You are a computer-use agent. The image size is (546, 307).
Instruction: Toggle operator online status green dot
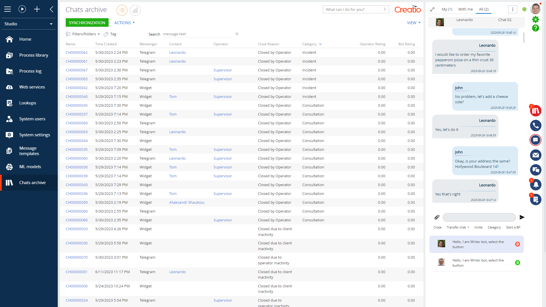coord(524,9)
